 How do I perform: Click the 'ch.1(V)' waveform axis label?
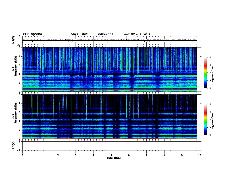point(13,40)
